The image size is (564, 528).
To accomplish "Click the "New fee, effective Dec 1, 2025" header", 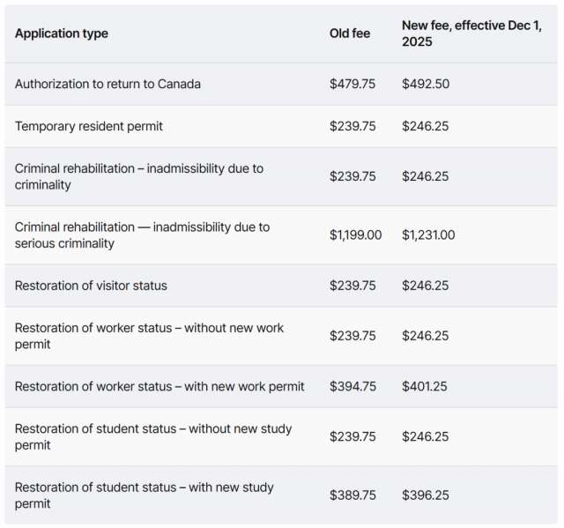I will (x=471, y=33).
